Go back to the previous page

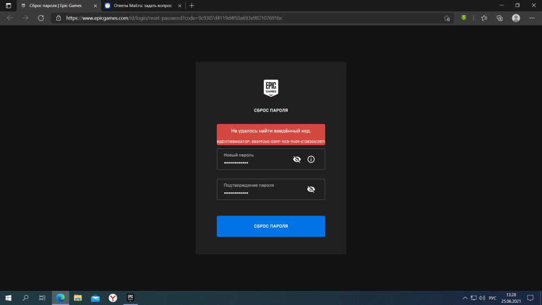tap(10, 18)
